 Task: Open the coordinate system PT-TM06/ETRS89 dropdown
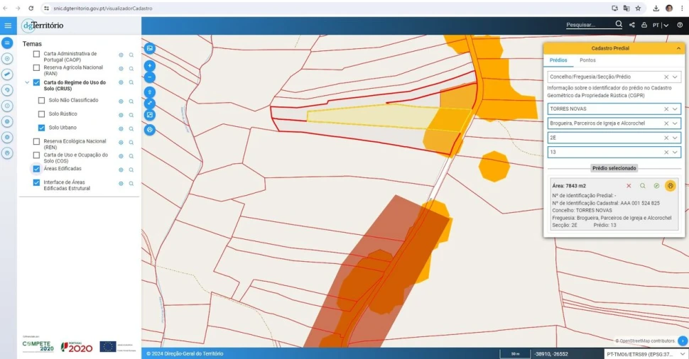click(x=683, y=353)
